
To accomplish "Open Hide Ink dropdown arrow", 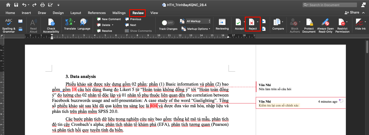I will tap(365, 22).
